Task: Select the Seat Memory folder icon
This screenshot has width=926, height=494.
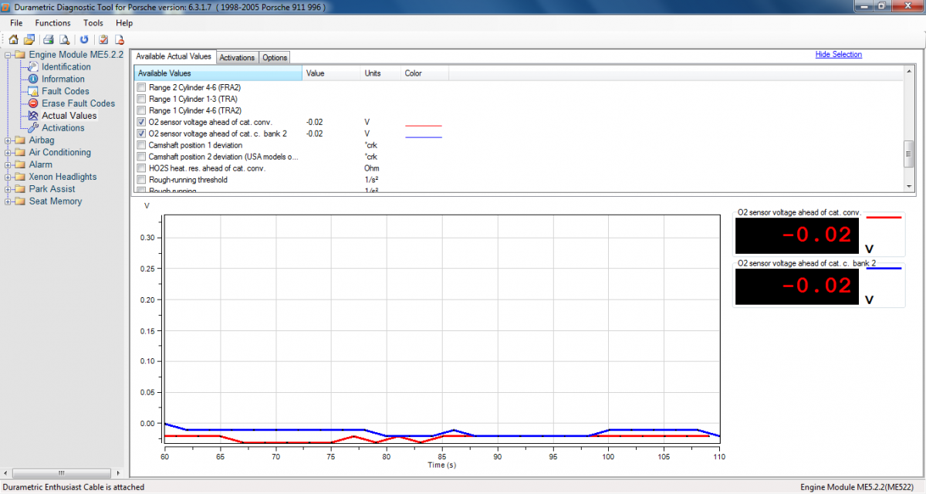Action: [21, 201]
